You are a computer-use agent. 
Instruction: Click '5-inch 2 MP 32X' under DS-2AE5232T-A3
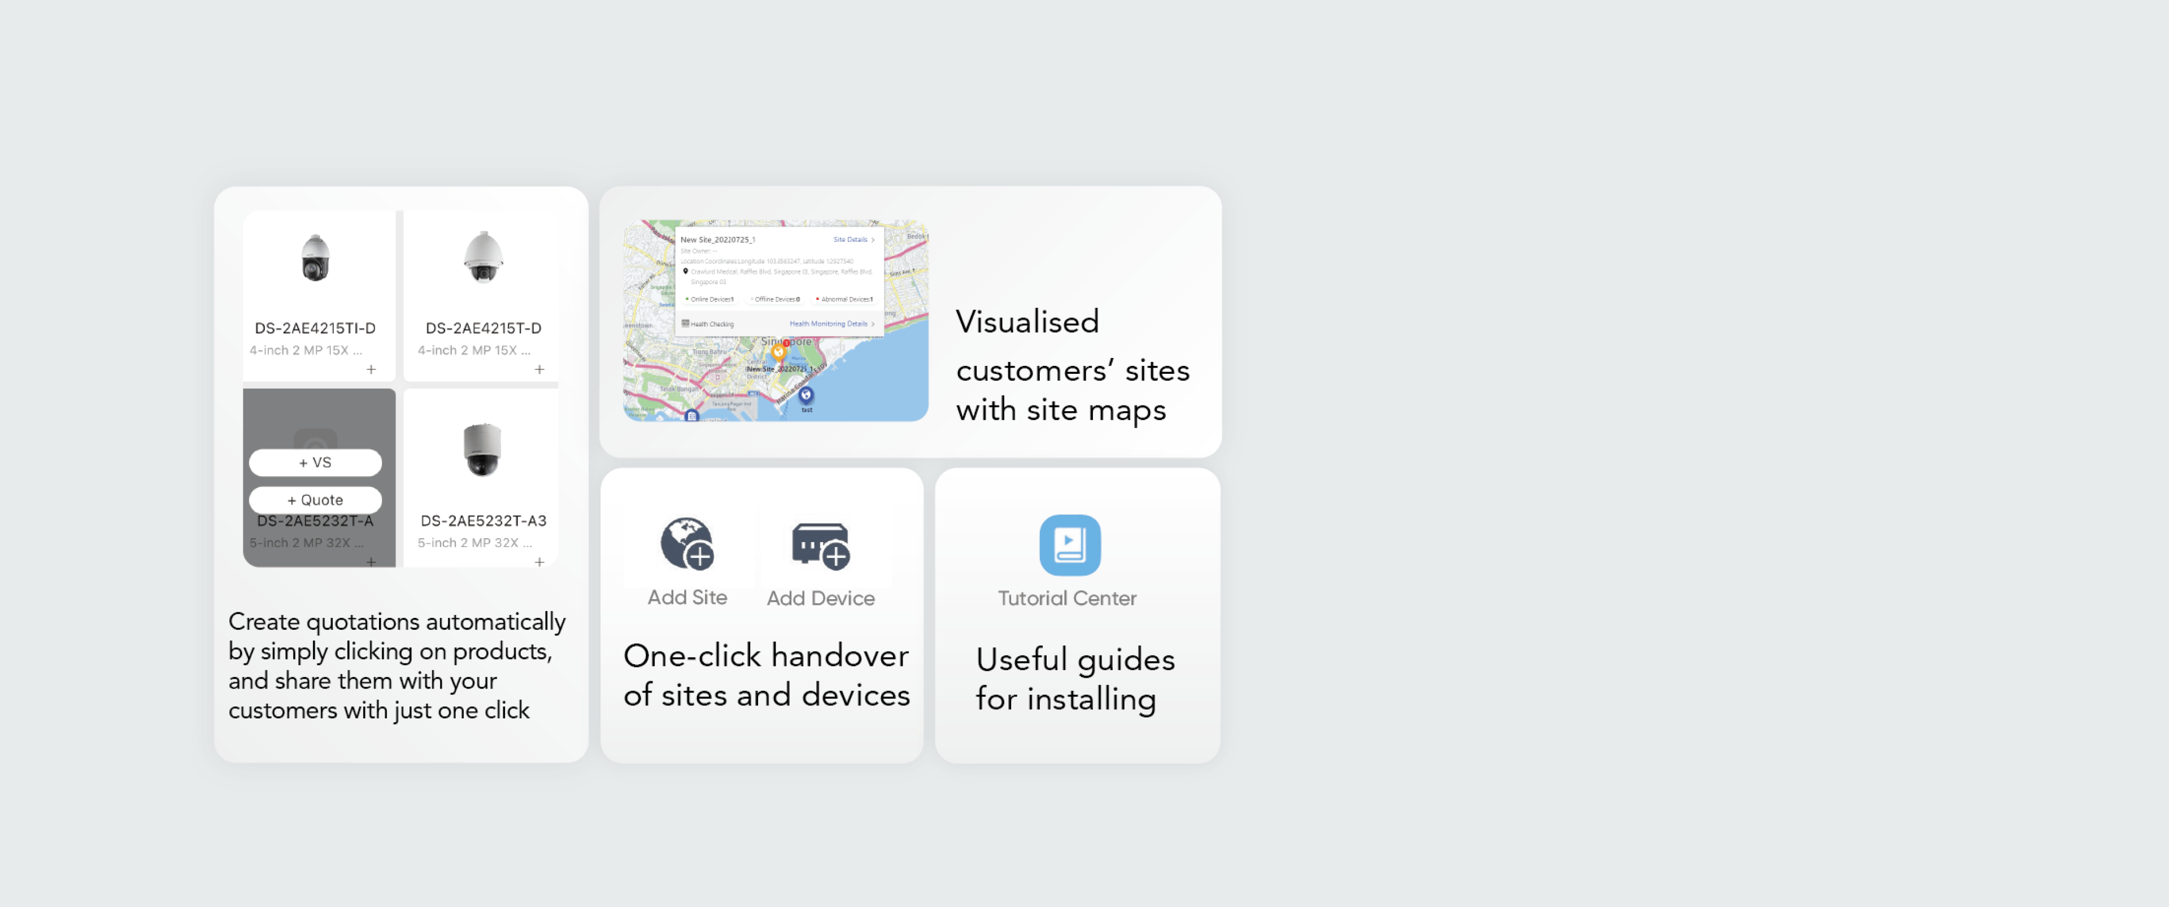pyautogui.click(x=475, y=543)
